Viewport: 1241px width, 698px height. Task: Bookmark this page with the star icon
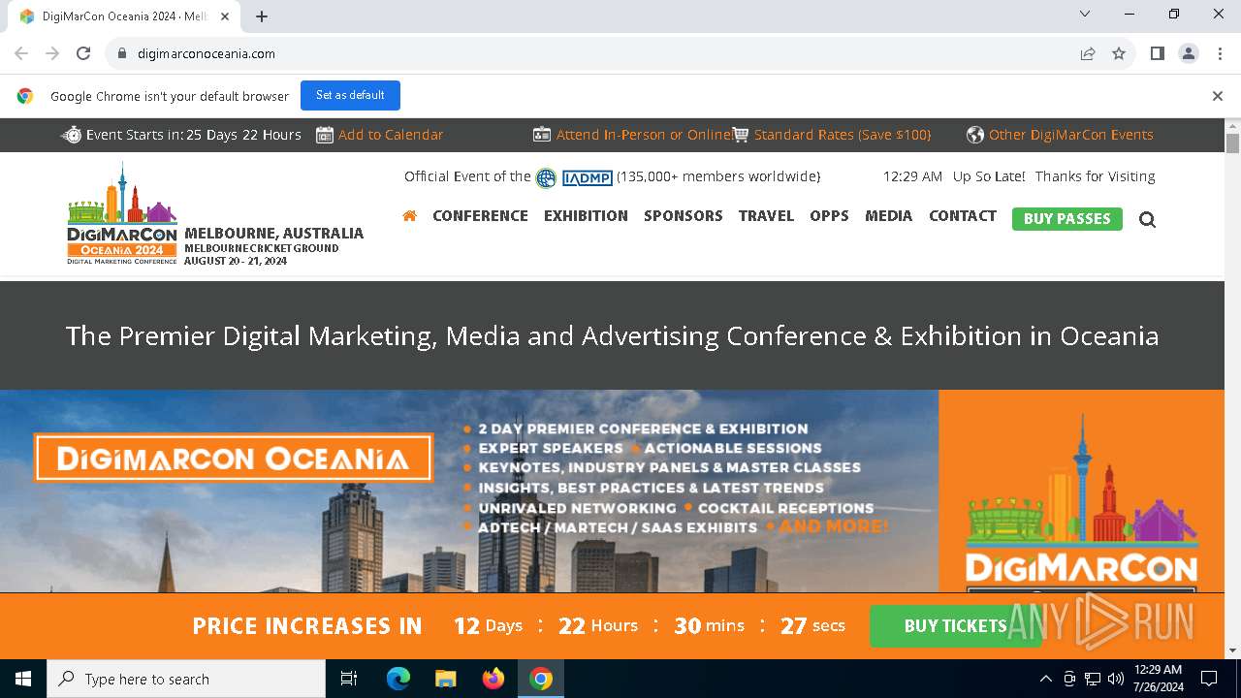click(1119, 53)
